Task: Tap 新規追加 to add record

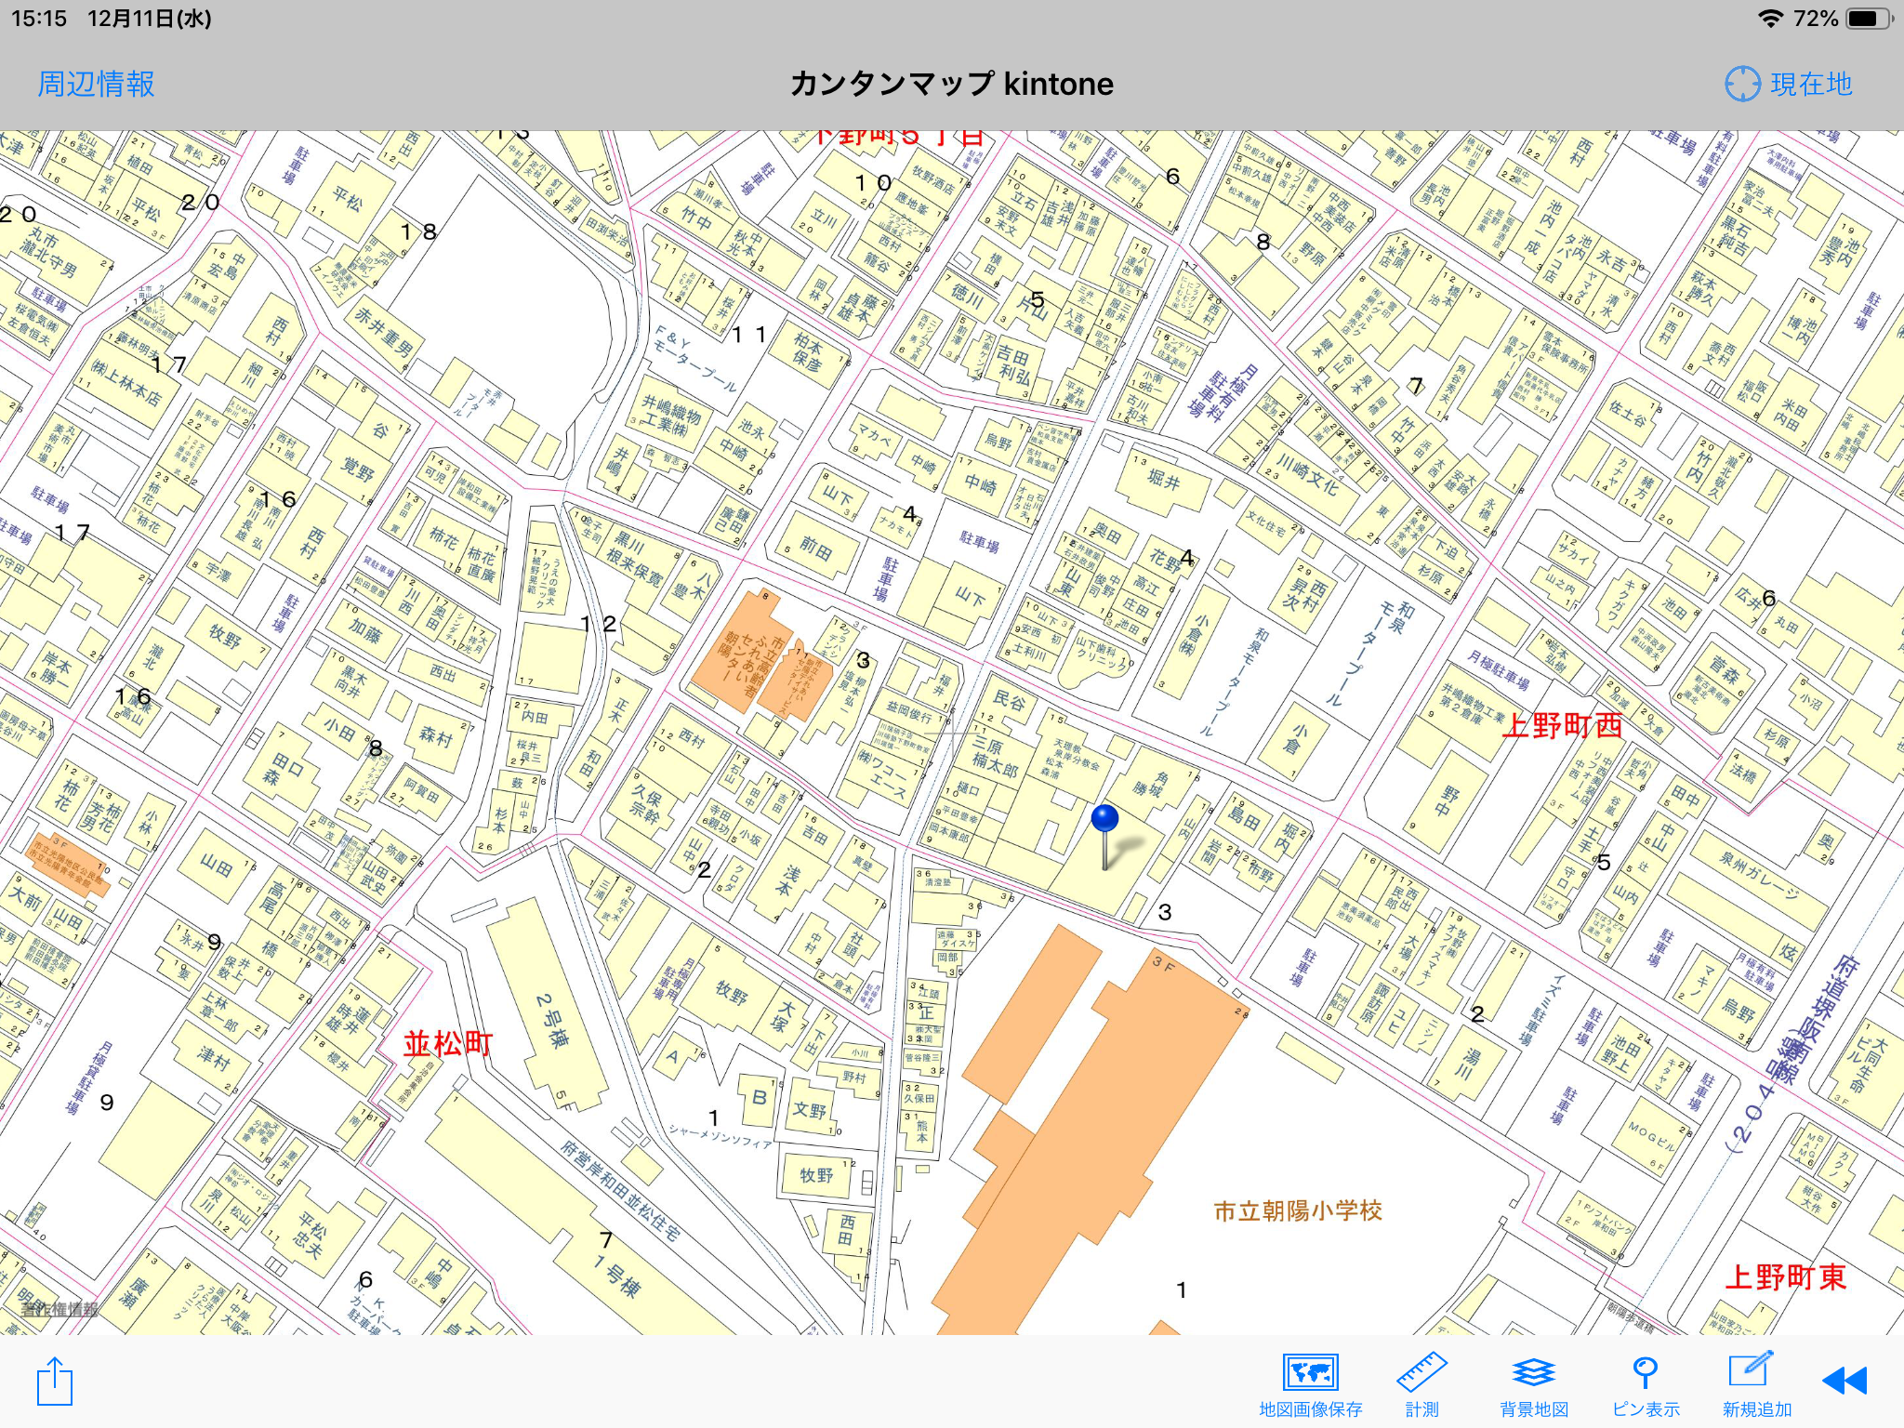Action: click(1756, 1385)
